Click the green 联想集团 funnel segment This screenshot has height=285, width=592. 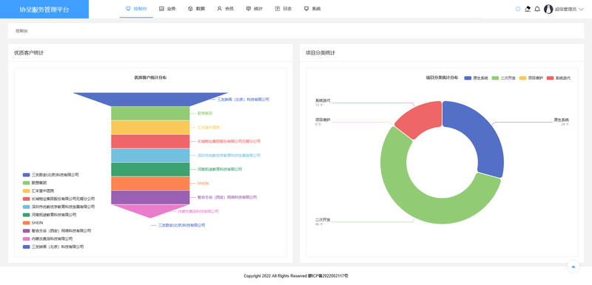pyautogui.click(x=150, y=113)
